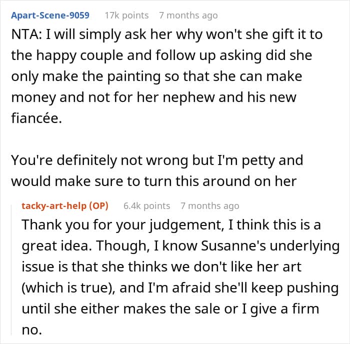350x344 pixels.
Task: Open the top comment's 7 months ago timestamp
Action: click(x=188, y=15)
